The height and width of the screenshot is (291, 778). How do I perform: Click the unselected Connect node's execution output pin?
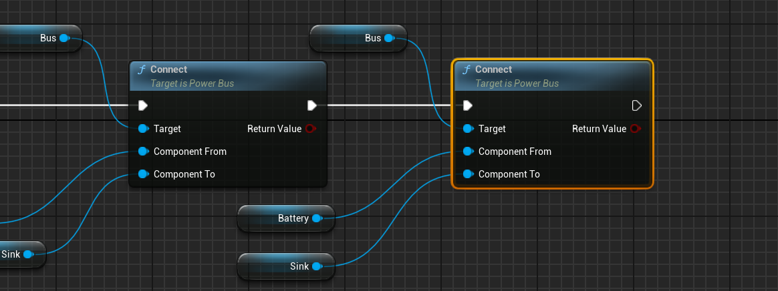tap(311, 105)
